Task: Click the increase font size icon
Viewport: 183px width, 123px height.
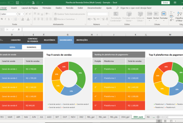Action: pos(27,14)
